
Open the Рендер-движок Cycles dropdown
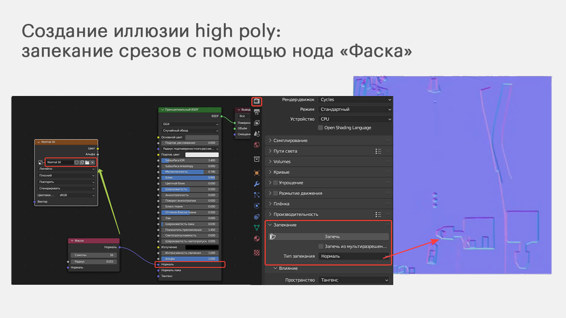(x=355, y=100)
